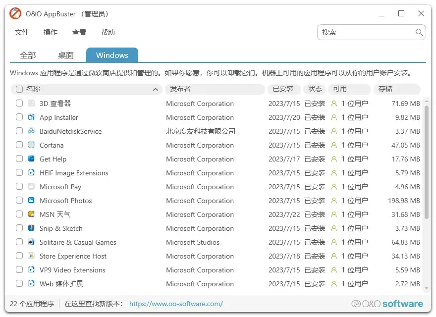The height and width of the screenshot is (317, 436).
Task: Check the Solitaire & Casual Games checkbox
Action: click(19, 242)
